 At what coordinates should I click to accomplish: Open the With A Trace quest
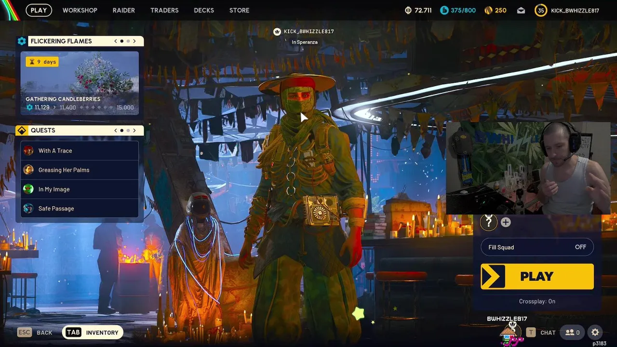pyautogui.click(x=80, y=150)
